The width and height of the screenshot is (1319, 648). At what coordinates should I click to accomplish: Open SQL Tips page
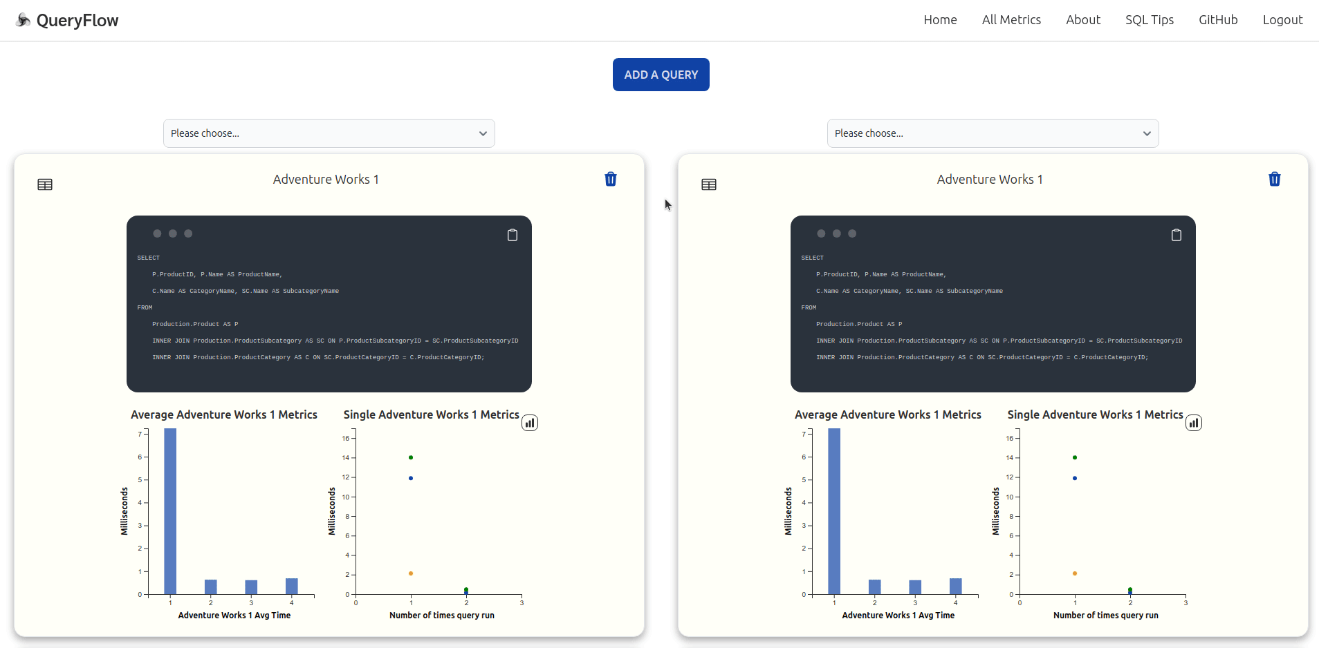pyautogui.click(x=1150, y=20)
